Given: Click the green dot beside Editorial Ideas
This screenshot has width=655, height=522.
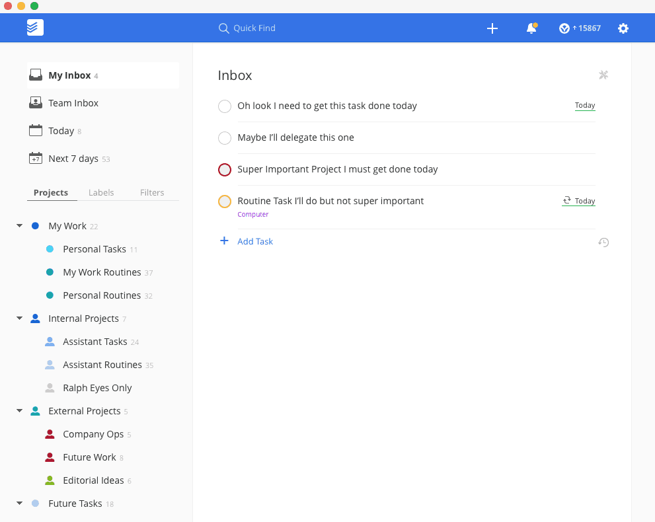Looking at the screenshot, I should (x=50, y=480).
